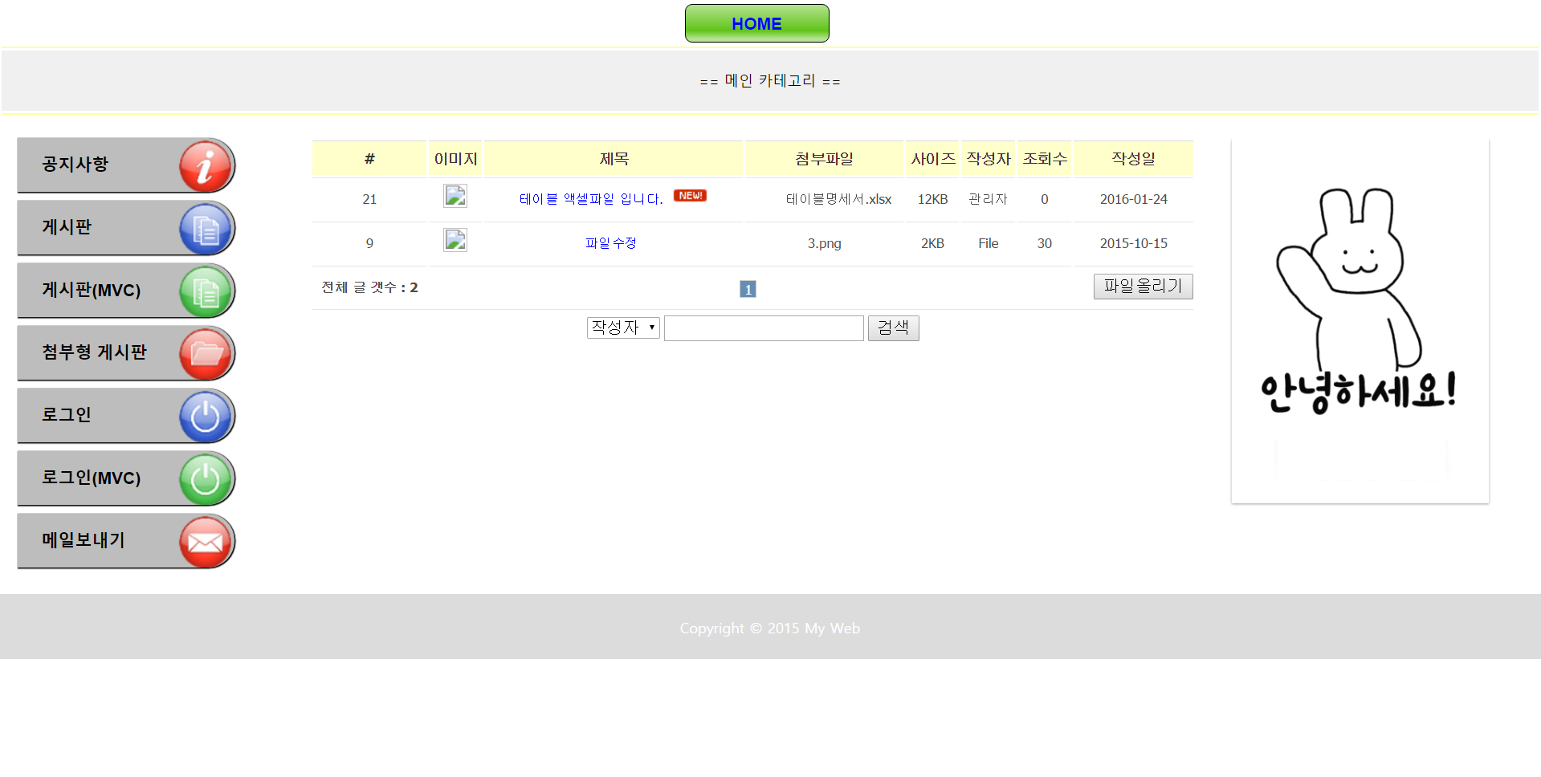Select page 1 in the pagination
The width and height of the screenshot is (1541, 777).
[748, 289]
